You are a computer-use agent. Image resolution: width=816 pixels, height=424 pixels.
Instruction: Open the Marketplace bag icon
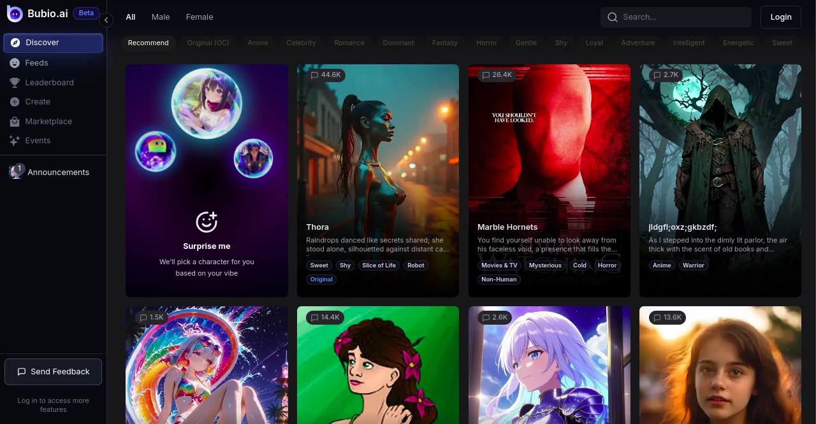[15, 121]
